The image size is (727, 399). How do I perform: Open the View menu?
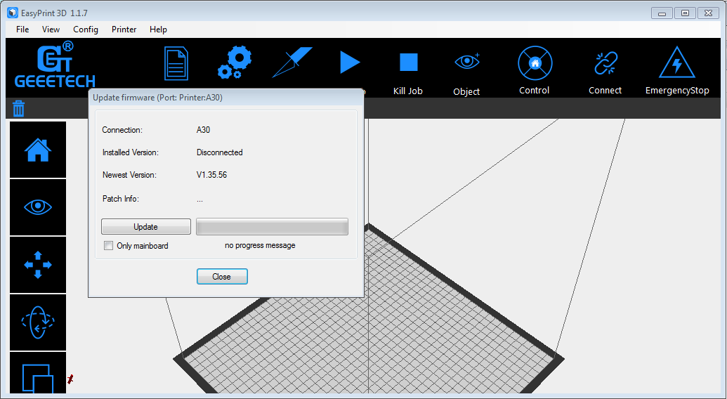click(51, 30)
